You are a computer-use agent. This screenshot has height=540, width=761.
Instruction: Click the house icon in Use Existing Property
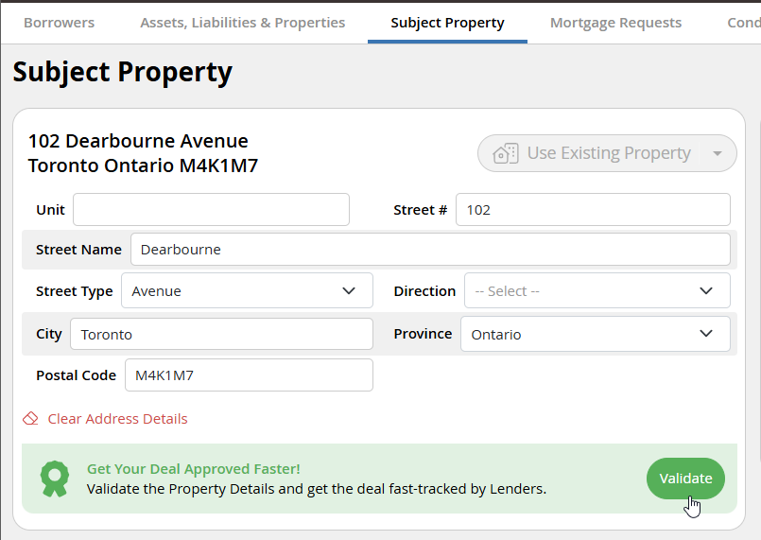506,153
